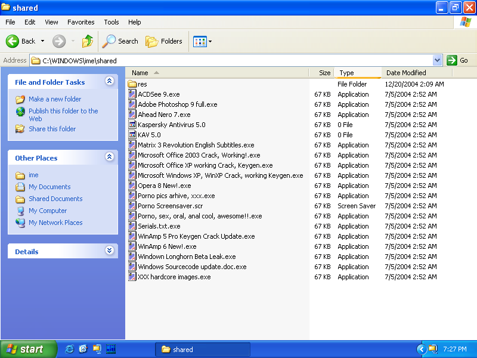Image resolution: width=477 pixels, height=358 pixels.
Task: Sort by Size column header
Action: (321, 73)
